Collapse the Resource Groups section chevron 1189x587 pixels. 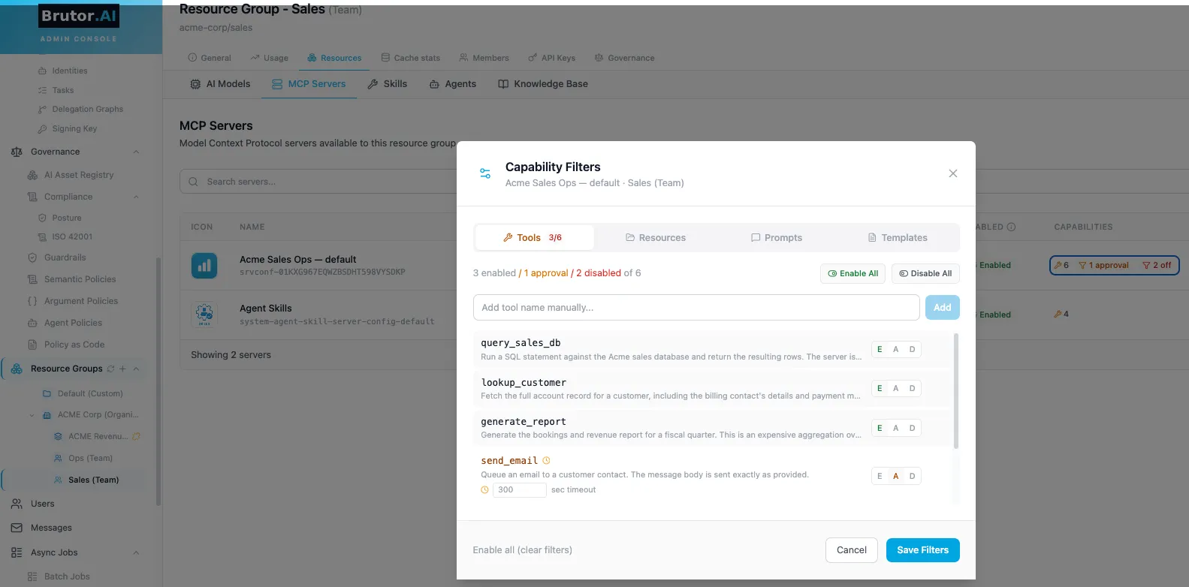click(136, 369)
